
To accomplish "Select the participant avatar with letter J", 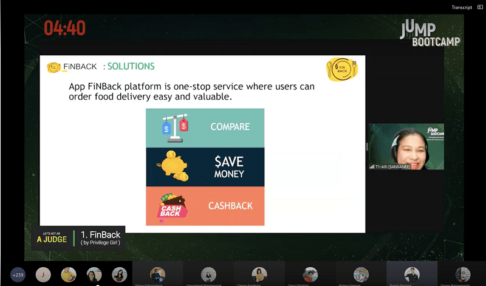I will [43, 274].
